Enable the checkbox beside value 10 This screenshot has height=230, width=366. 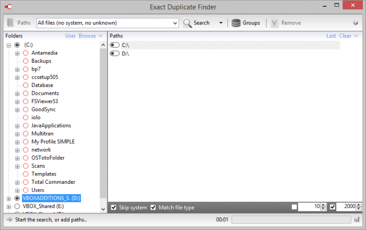point(294,207)
